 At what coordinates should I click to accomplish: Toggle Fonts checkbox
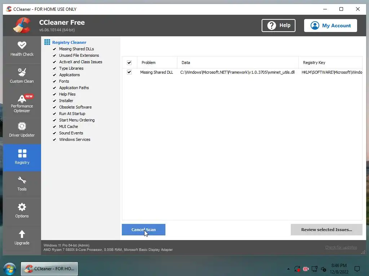tap(55, 81)
